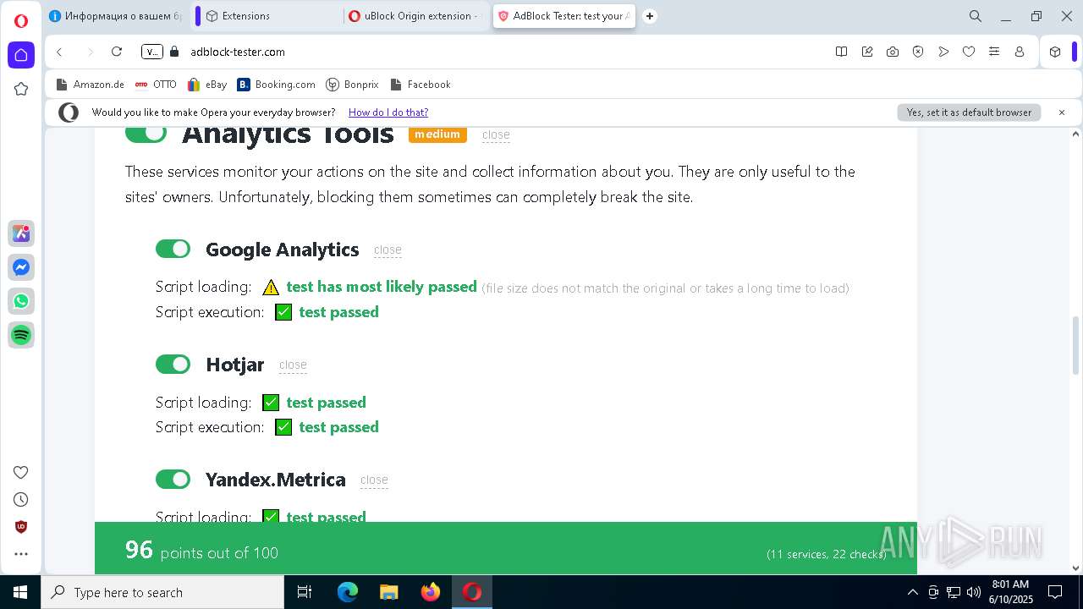Open Messenger in the sidebar

pyautogui.click(x=21, y=267)
